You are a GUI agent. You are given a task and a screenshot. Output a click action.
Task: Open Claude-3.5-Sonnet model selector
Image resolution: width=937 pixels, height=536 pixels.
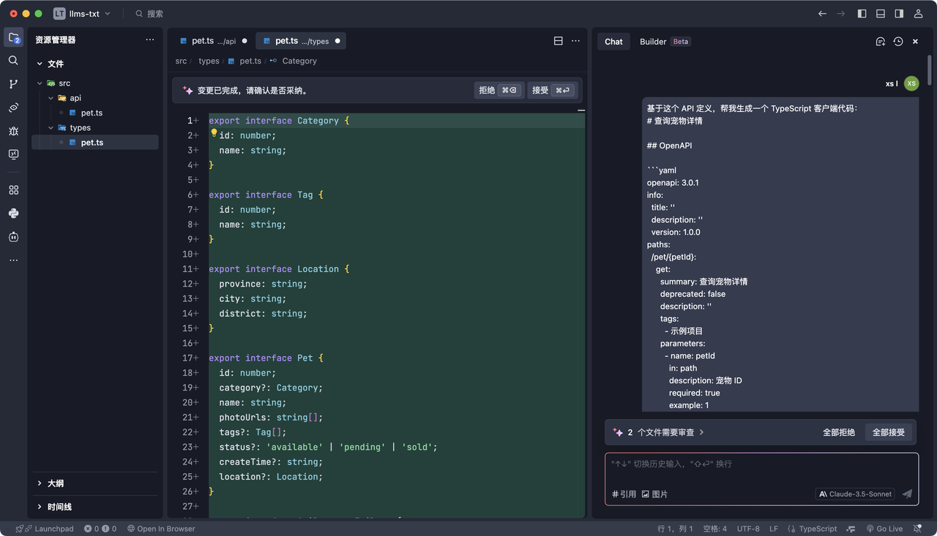point(855,494)
